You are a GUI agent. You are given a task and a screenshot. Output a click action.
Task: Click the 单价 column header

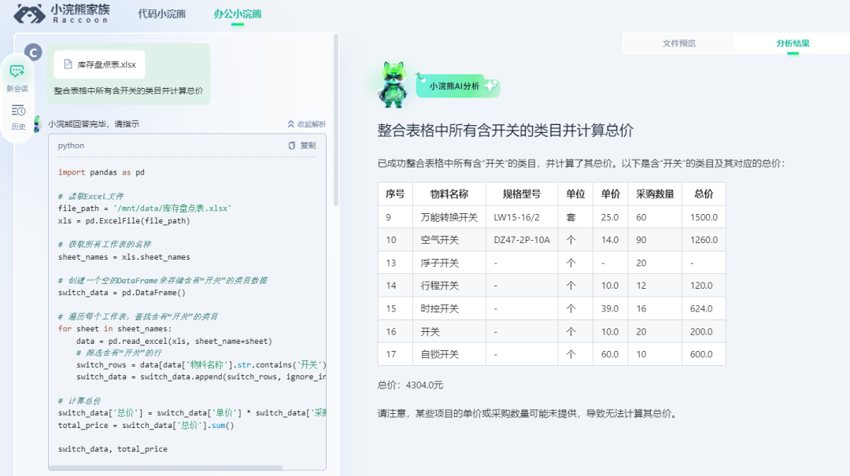point(611,194)
